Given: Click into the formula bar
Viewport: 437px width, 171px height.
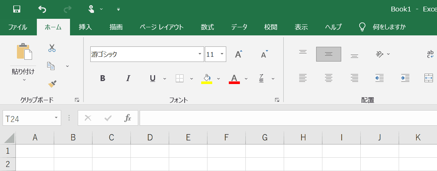Looking at the screenshot, I should [288, 118].
